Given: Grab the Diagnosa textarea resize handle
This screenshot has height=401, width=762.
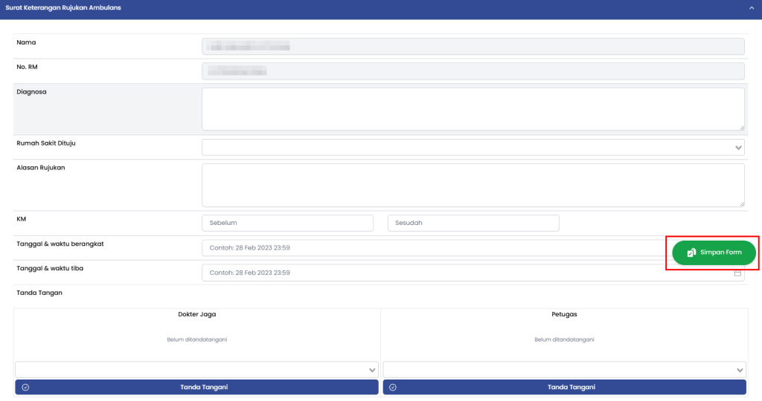Looking at the screenshot, I should [740, 127].
